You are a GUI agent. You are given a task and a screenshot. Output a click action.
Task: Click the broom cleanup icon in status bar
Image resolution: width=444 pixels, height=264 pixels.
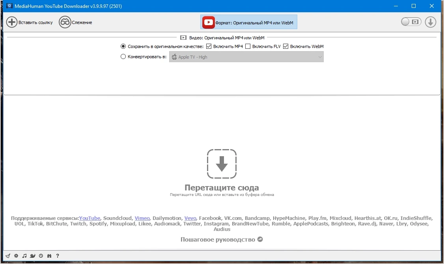click(8, 256)
